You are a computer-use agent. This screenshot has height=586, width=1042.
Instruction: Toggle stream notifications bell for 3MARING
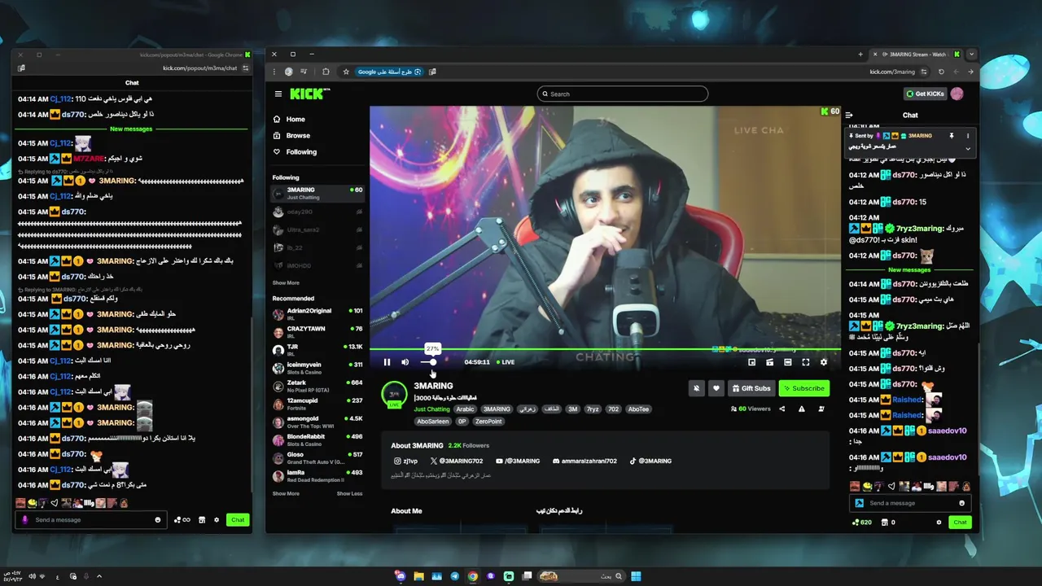[696, 388]
